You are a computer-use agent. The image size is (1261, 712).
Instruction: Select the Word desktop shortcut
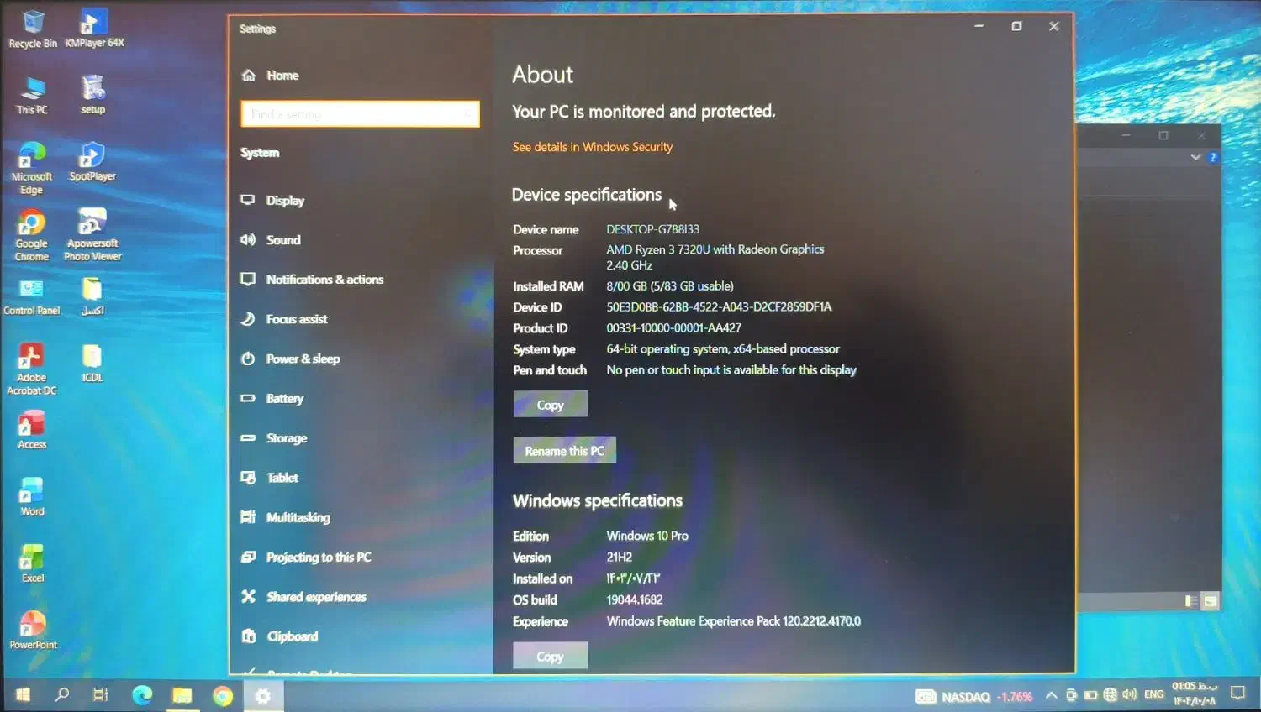[x=32, y=497]
